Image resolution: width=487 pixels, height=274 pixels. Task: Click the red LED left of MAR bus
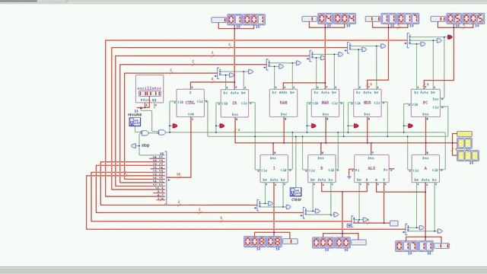[314, 126]
